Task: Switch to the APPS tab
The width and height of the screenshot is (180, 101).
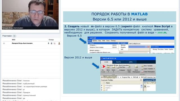Action: [x=130, y=62]
